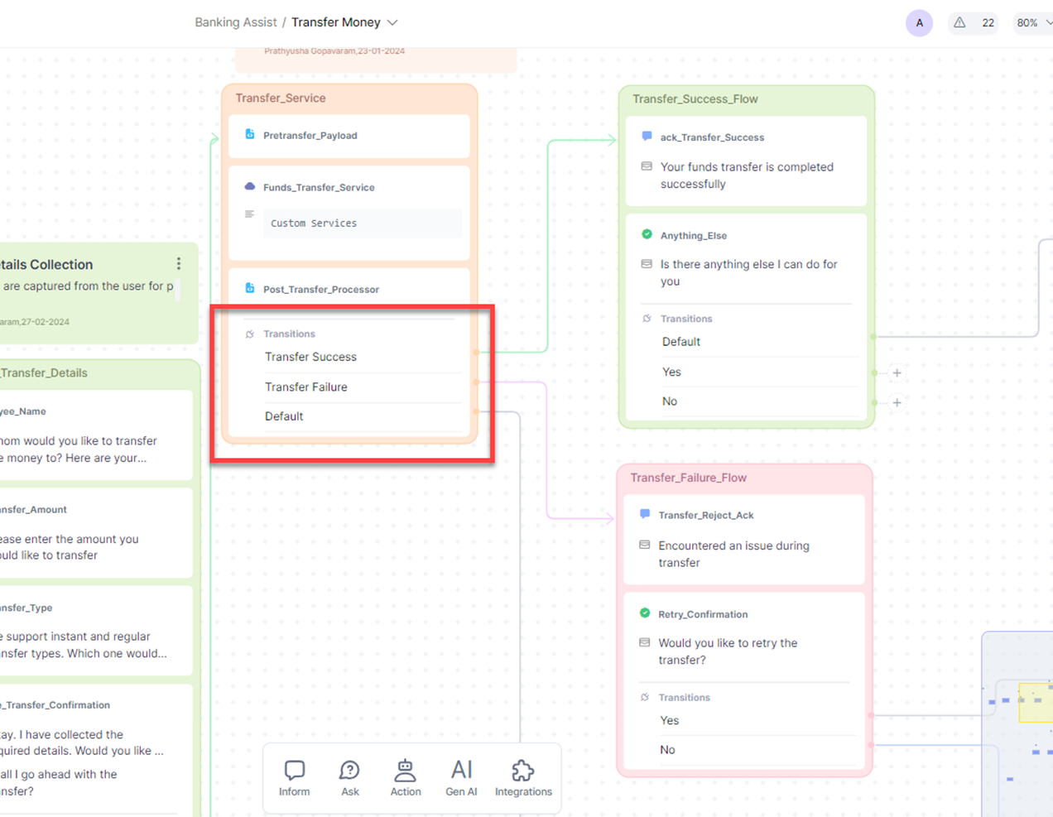
Task: Select the Ask node tool
Action: 349,778
